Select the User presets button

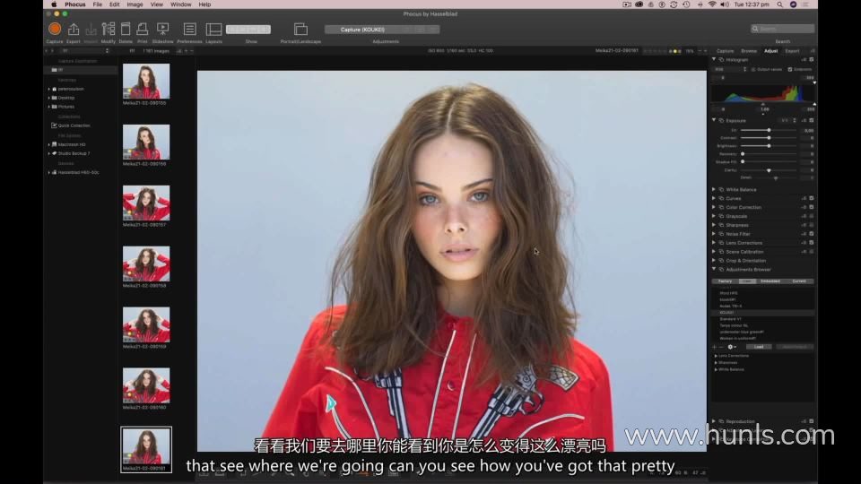pos(747,281)
